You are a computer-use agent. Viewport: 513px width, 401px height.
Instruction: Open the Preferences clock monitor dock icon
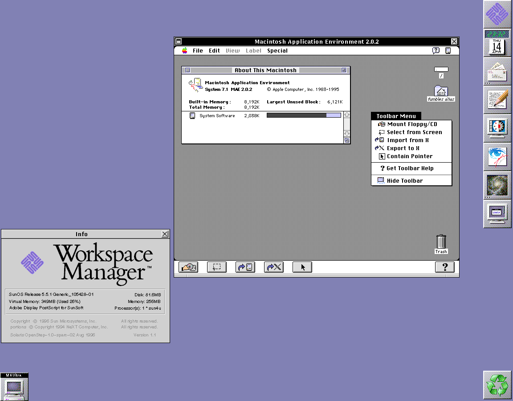[x=497, y=128]
